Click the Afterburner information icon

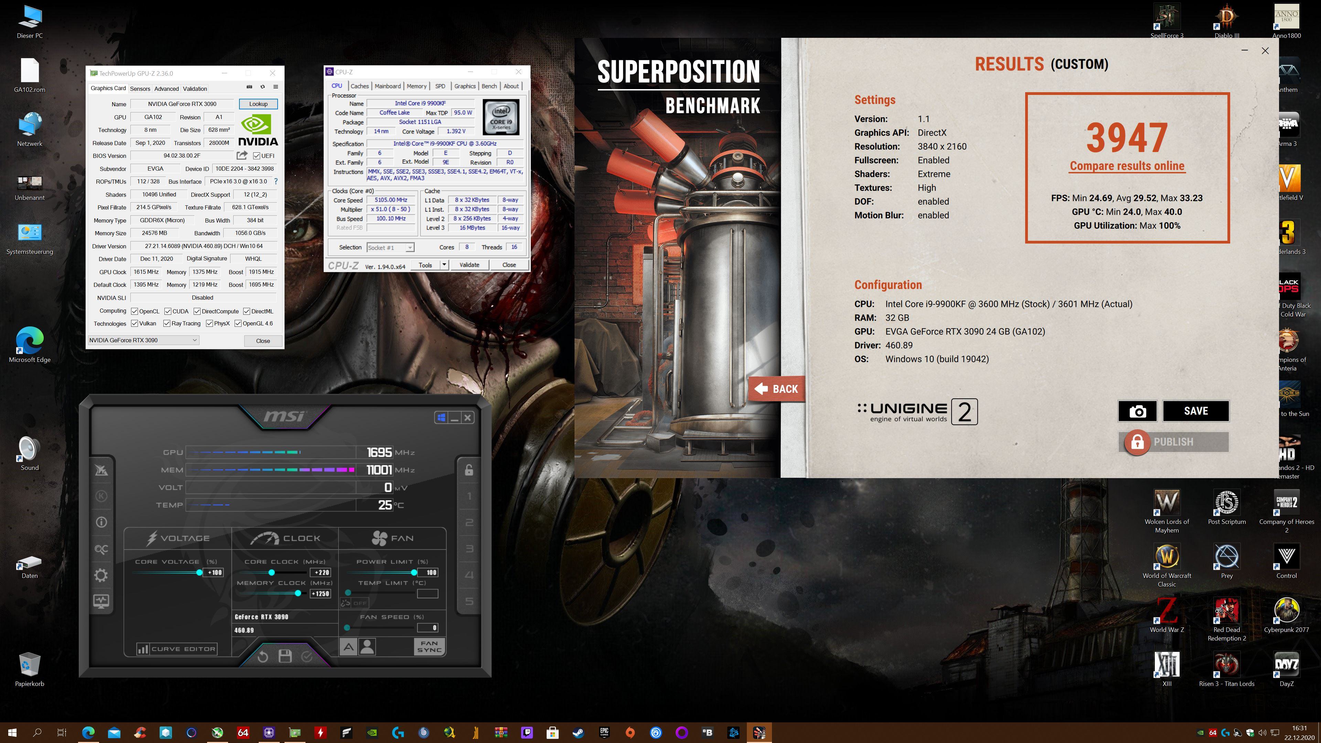[x=101, y=522]
